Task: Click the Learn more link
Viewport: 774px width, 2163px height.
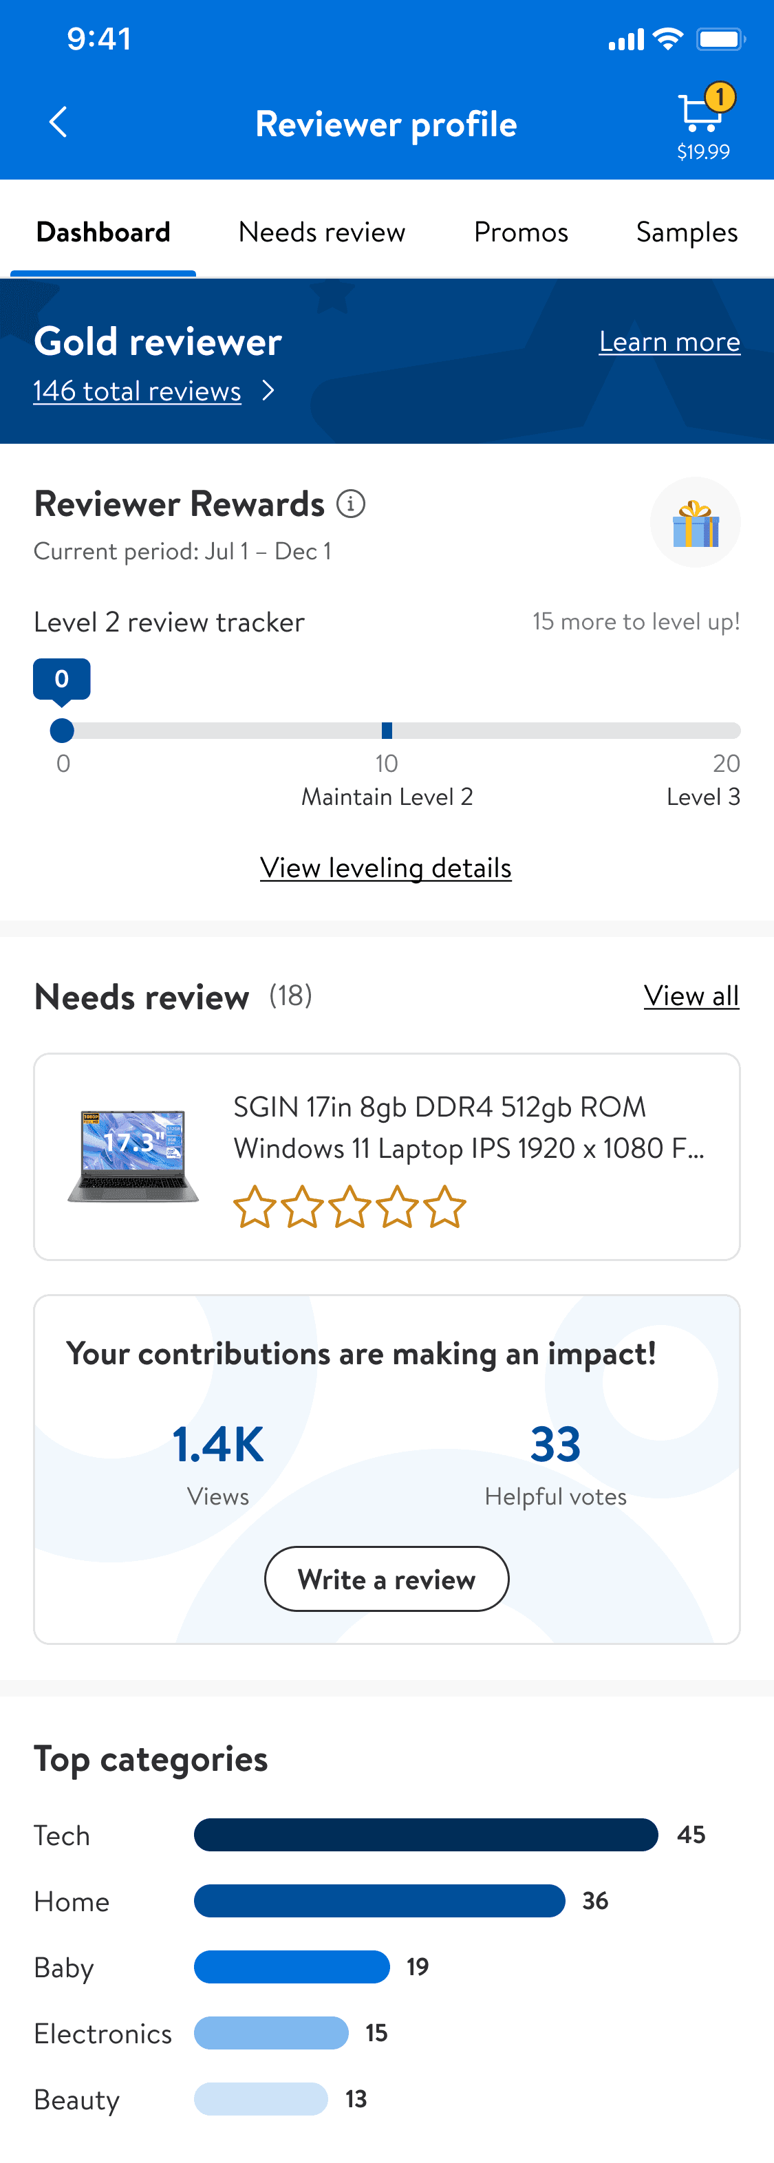Action: (669, 342)
